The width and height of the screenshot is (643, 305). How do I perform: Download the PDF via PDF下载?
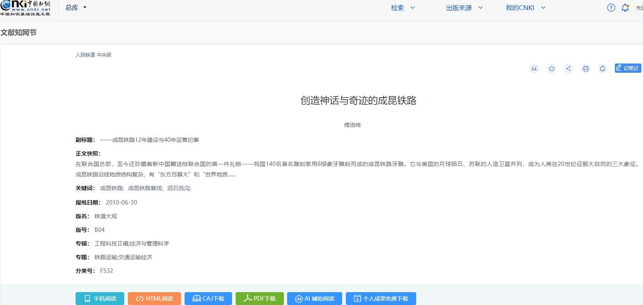click(259, 299)
